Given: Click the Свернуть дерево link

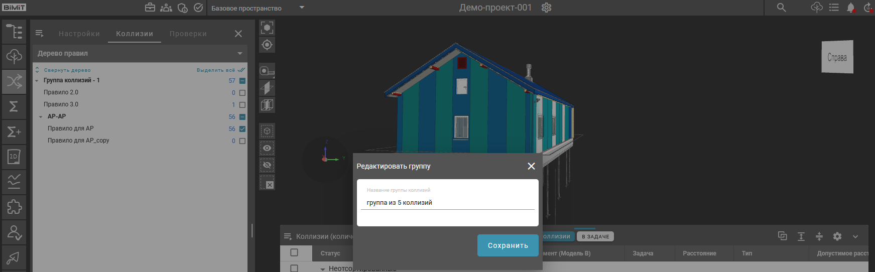Looking at the screenshot, I should (67, 70).
